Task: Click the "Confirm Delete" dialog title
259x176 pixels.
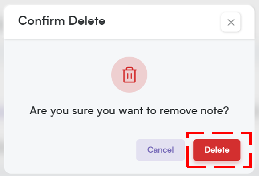Action: tap(61, 21)
